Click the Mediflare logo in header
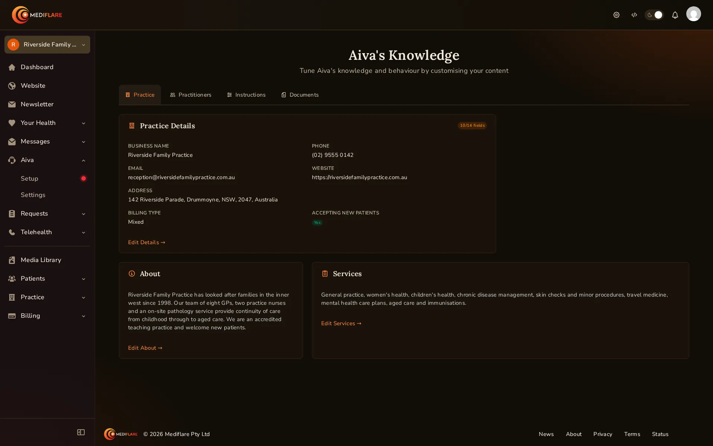 [x=37, y=15]
